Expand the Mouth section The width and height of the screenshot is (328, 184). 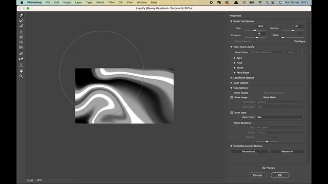pos(235,68)
